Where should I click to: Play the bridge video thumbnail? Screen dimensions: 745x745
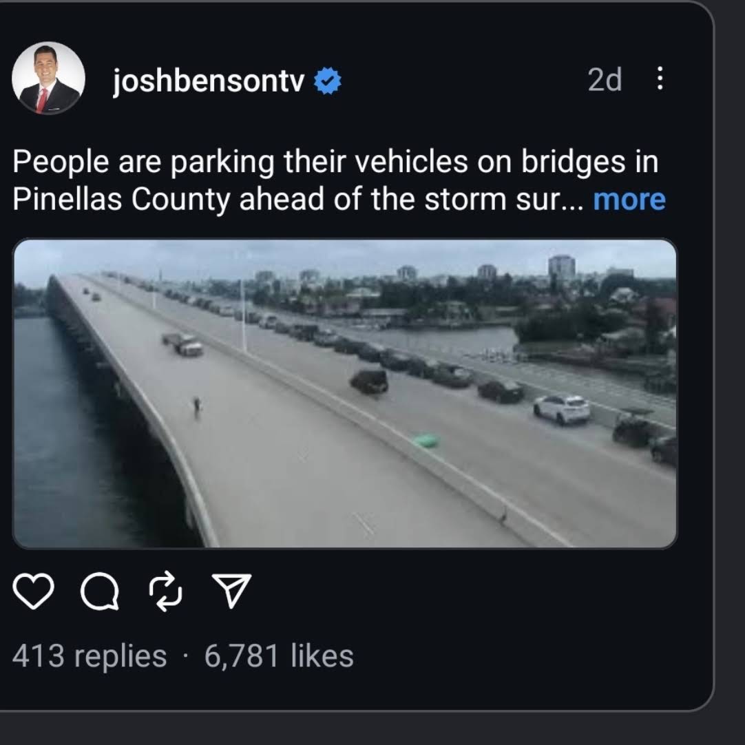pos(344,393)
